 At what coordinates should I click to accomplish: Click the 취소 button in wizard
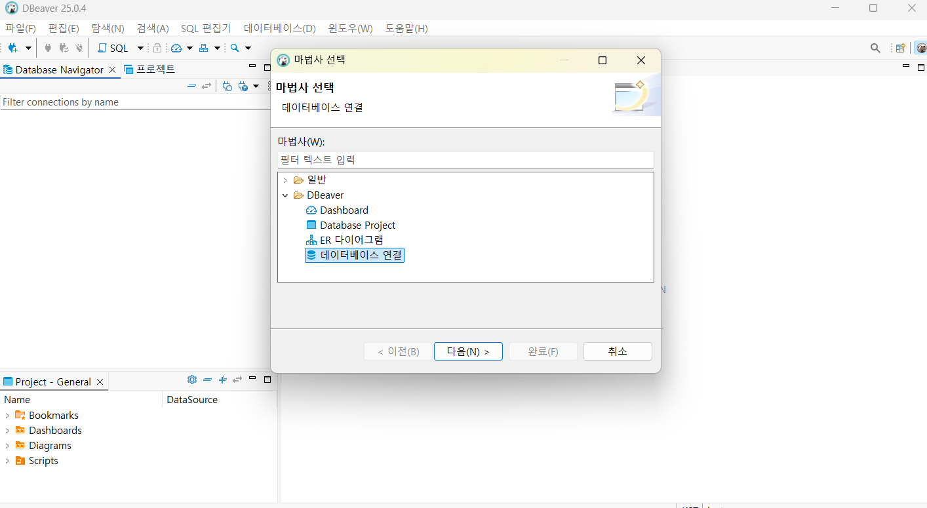[x=618, y=351]
